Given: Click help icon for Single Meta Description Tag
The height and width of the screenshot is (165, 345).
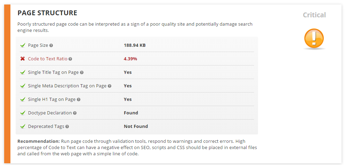Looking at the screenshot, I should [110, 86].
